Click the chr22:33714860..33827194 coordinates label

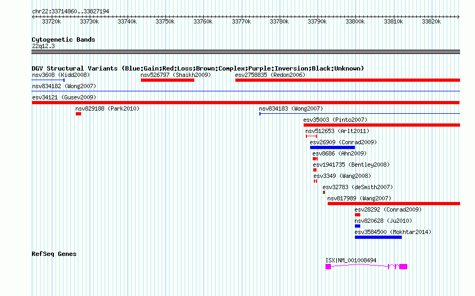click(x=70, y=11)
